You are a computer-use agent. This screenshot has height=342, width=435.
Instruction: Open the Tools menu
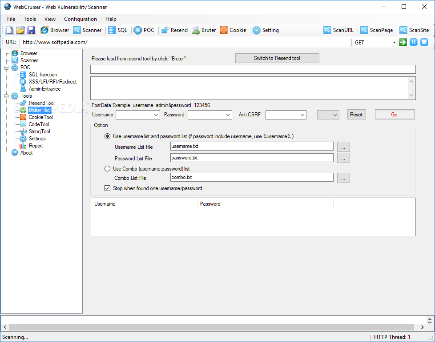coord(30,19)
